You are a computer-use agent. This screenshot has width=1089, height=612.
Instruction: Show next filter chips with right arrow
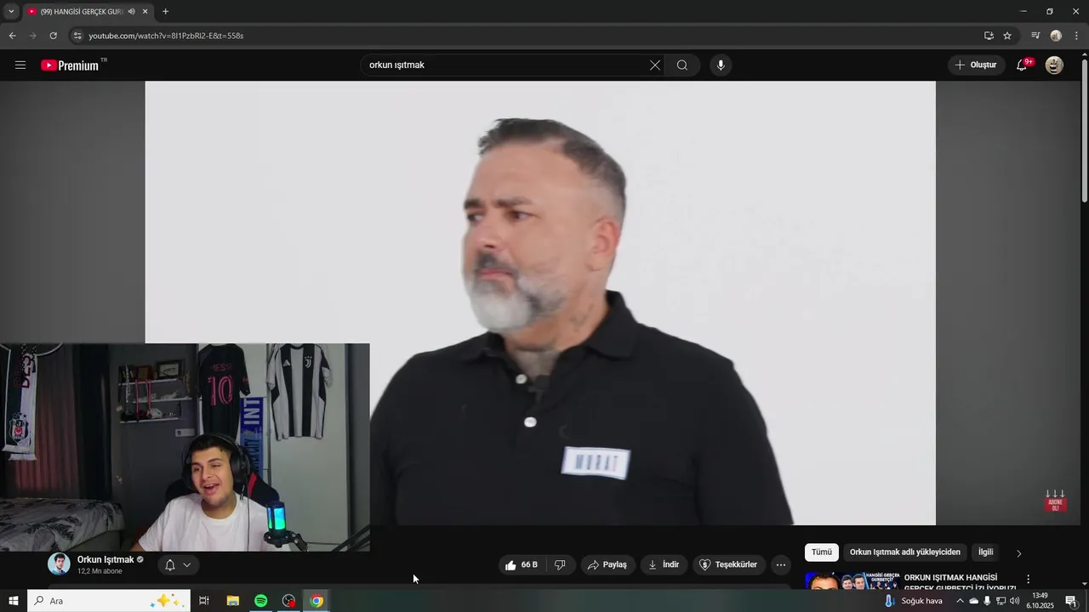pos(1019,553)
